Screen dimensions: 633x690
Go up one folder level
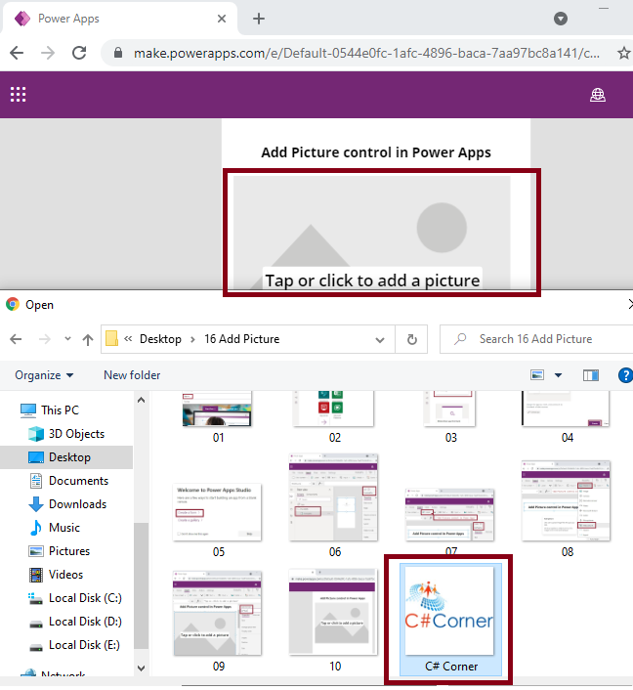[88, 339]
